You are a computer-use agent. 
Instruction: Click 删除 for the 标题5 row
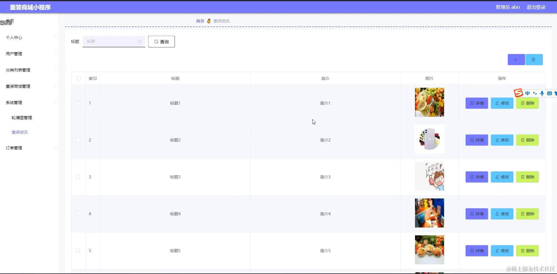(527, 251)
